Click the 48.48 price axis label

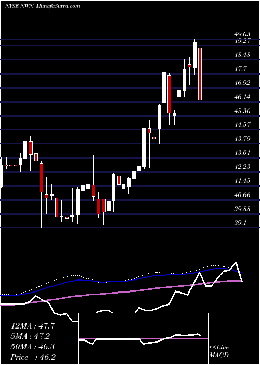242,55
